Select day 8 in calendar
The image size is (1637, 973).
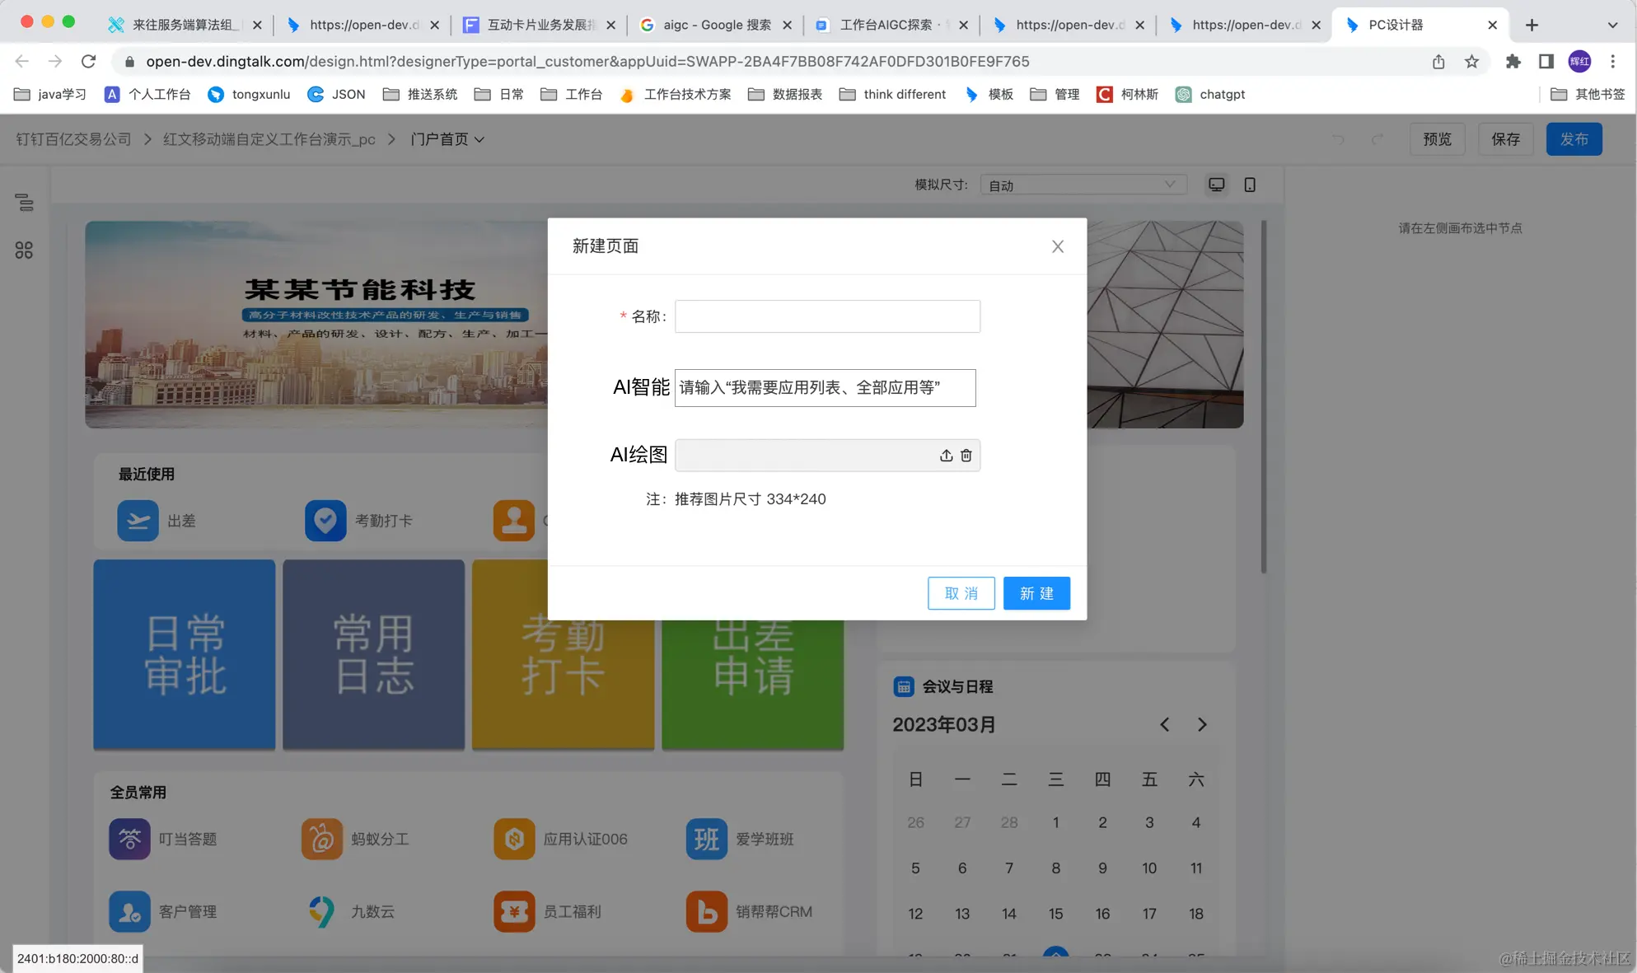tap(1055, 868)
